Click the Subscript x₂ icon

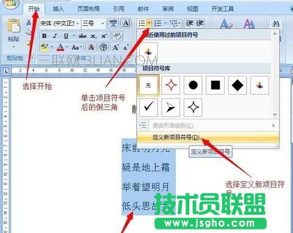point(93,36)
